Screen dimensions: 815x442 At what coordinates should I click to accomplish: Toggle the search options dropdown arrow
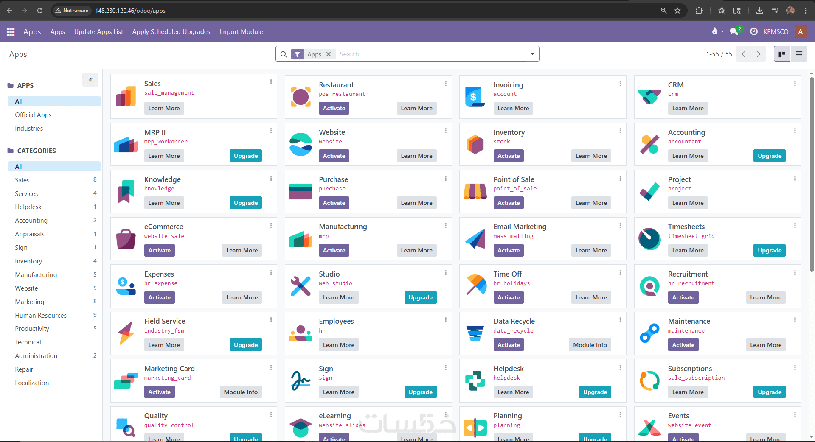coord(532,54)
